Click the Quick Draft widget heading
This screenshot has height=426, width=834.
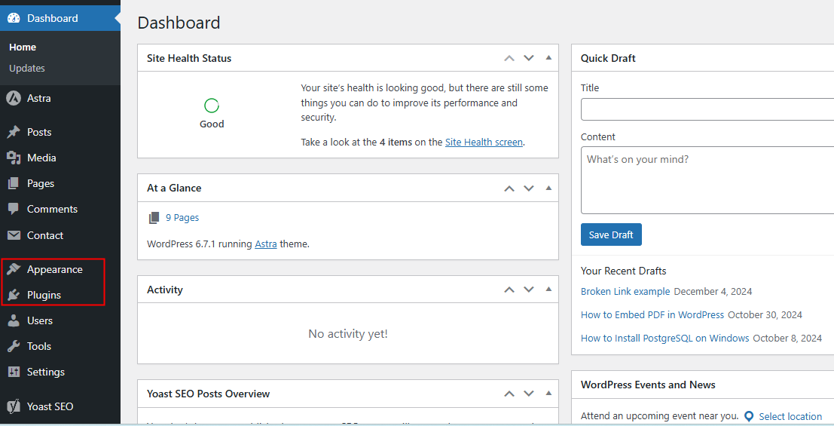608,58
